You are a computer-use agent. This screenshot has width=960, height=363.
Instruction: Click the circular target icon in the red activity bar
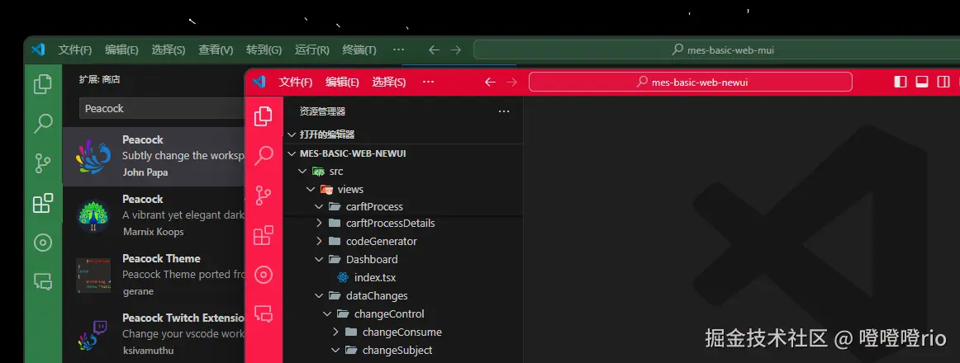[264, 275]
